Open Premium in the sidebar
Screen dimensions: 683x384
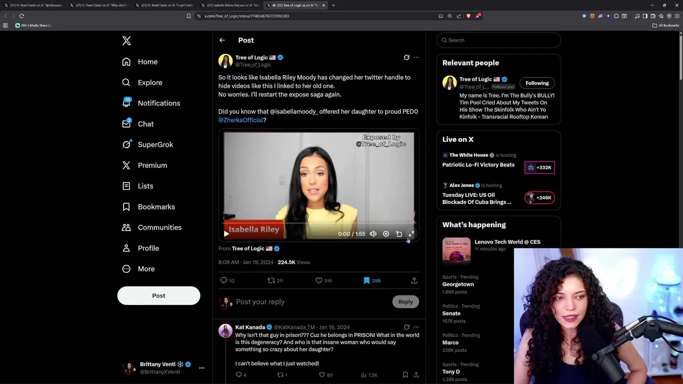tap(144, 165)
